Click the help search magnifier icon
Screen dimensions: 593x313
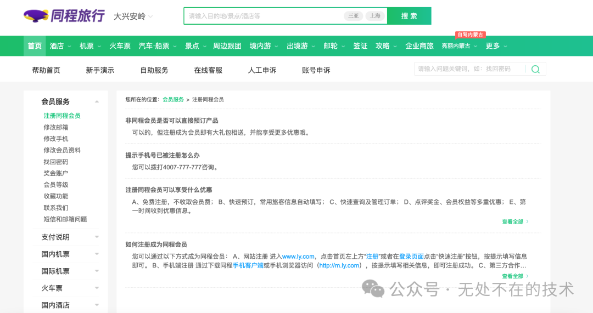535,69
